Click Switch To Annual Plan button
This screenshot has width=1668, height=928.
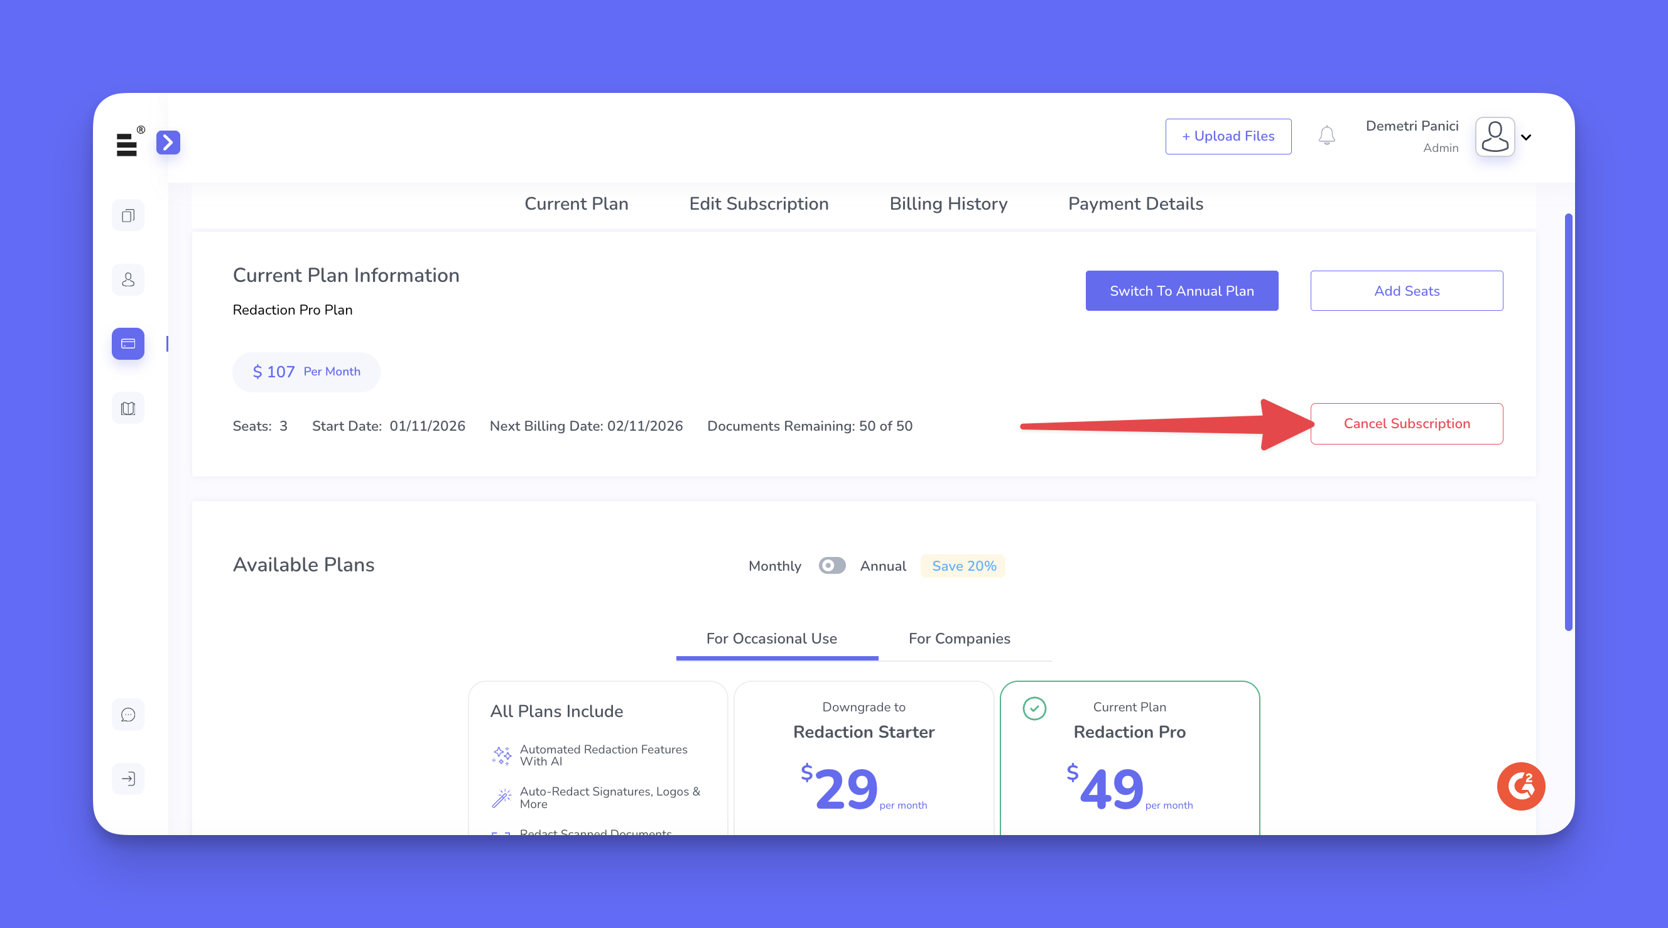tap(1182, 291)
